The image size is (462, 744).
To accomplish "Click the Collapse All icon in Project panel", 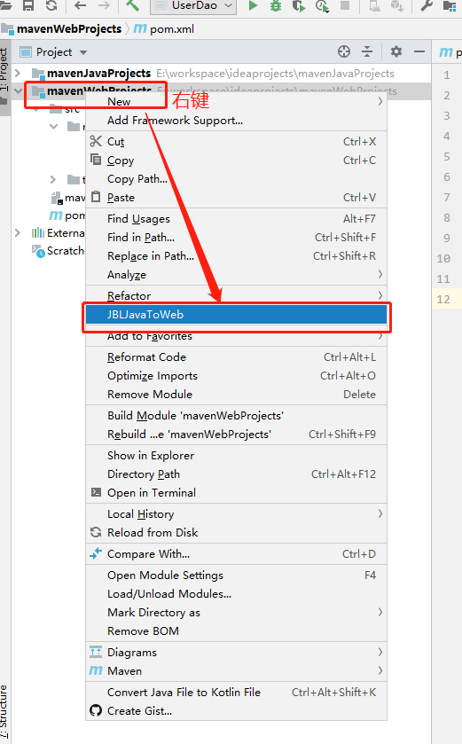I will click(367, 51).
